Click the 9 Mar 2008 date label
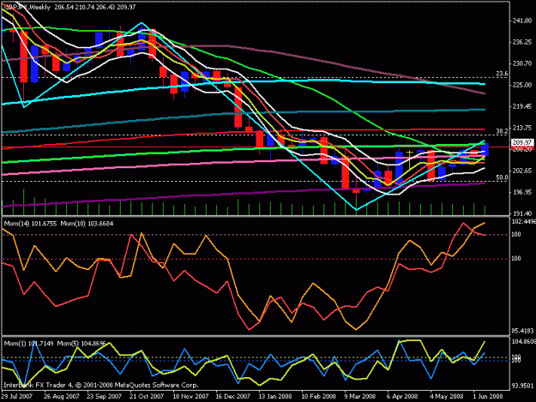This screenshot has height=402, width=536. tap(360, 397)
